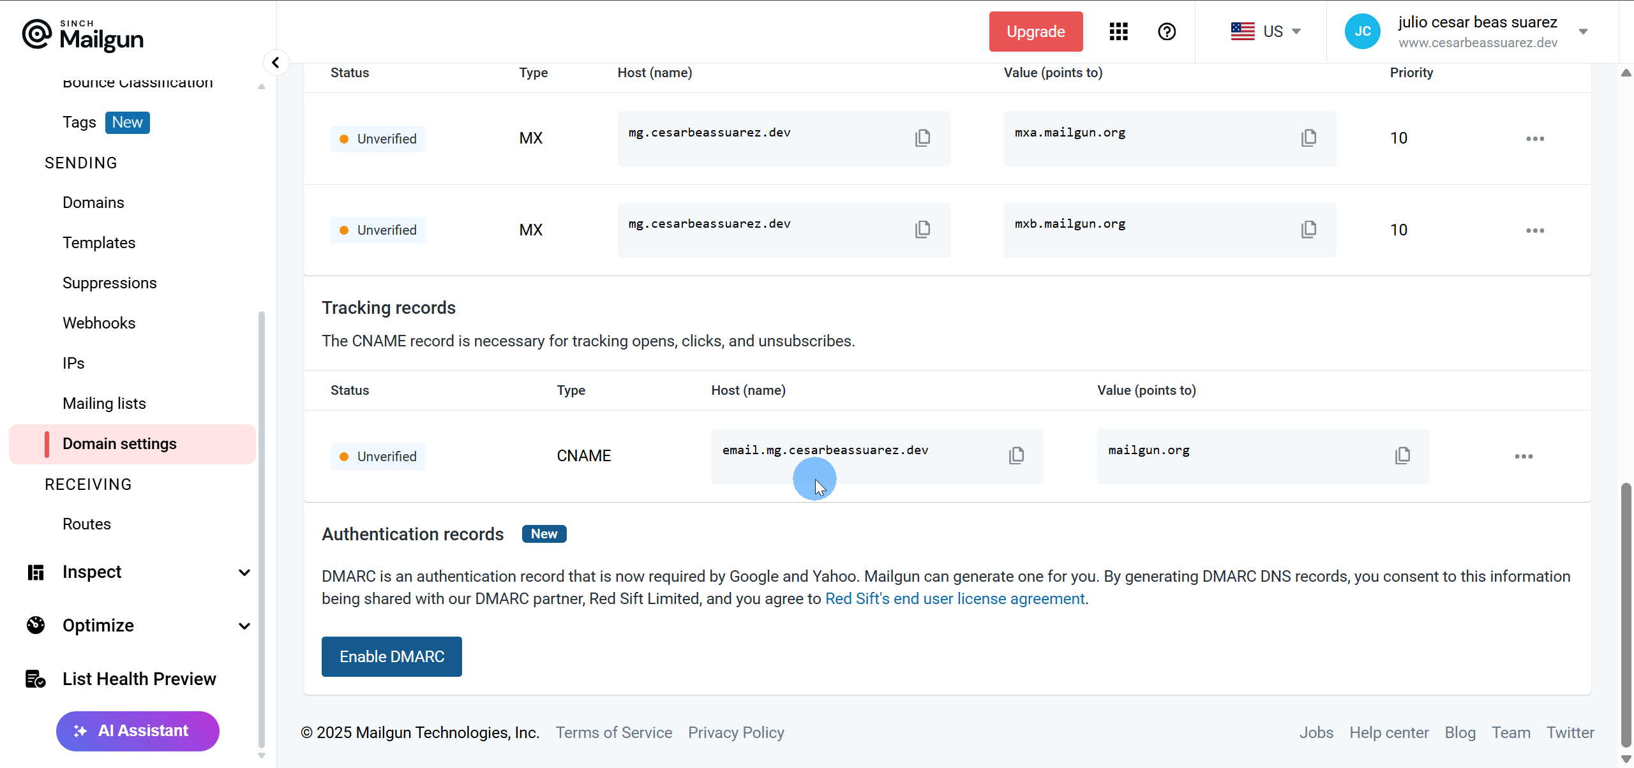This screenshot has height=768, width=1634.
Task: Collapse the Optimize section
Action: click(x=244, y=626)
